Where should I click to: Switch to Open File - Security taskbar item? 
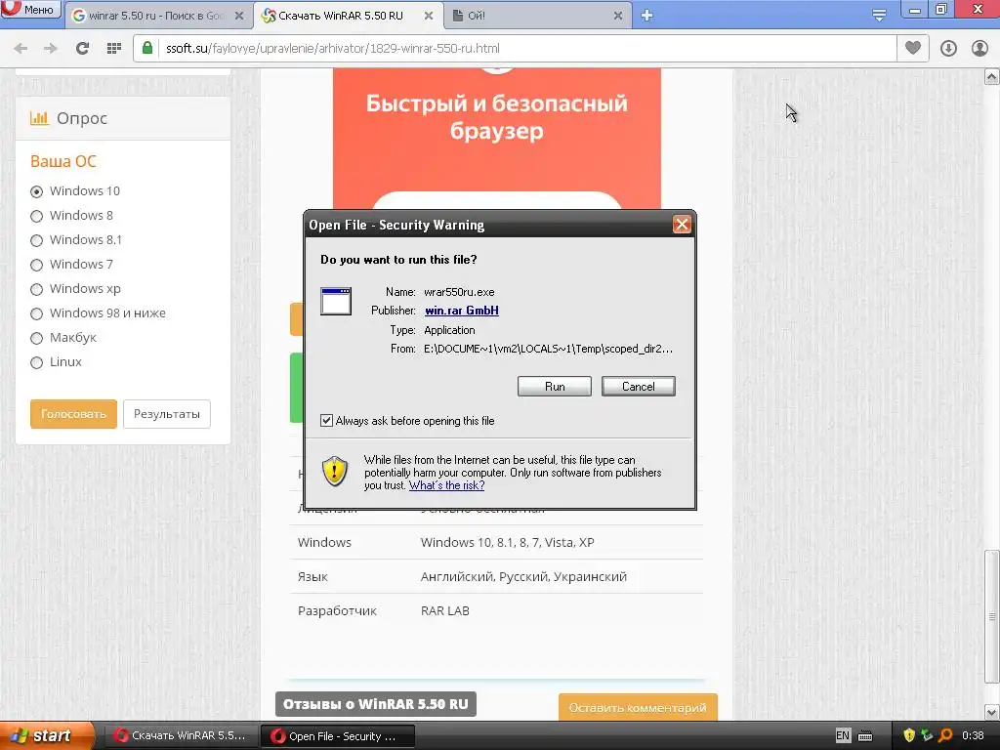point(338,736)
